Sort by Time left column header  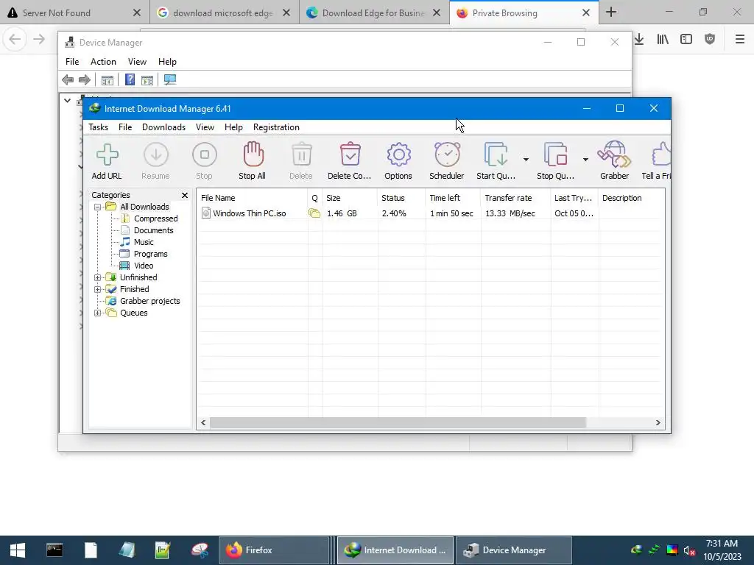pos(453,198)
